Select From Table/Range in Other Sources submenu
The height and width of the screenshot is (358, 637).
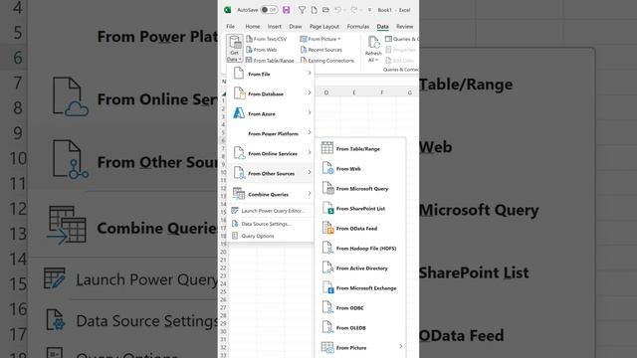(x=360, y=148)
